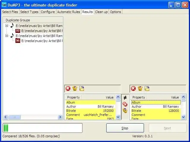Click the 80 similarity badge
The width and height of the screenshot is (190, 142).
[x=18, y=31]
